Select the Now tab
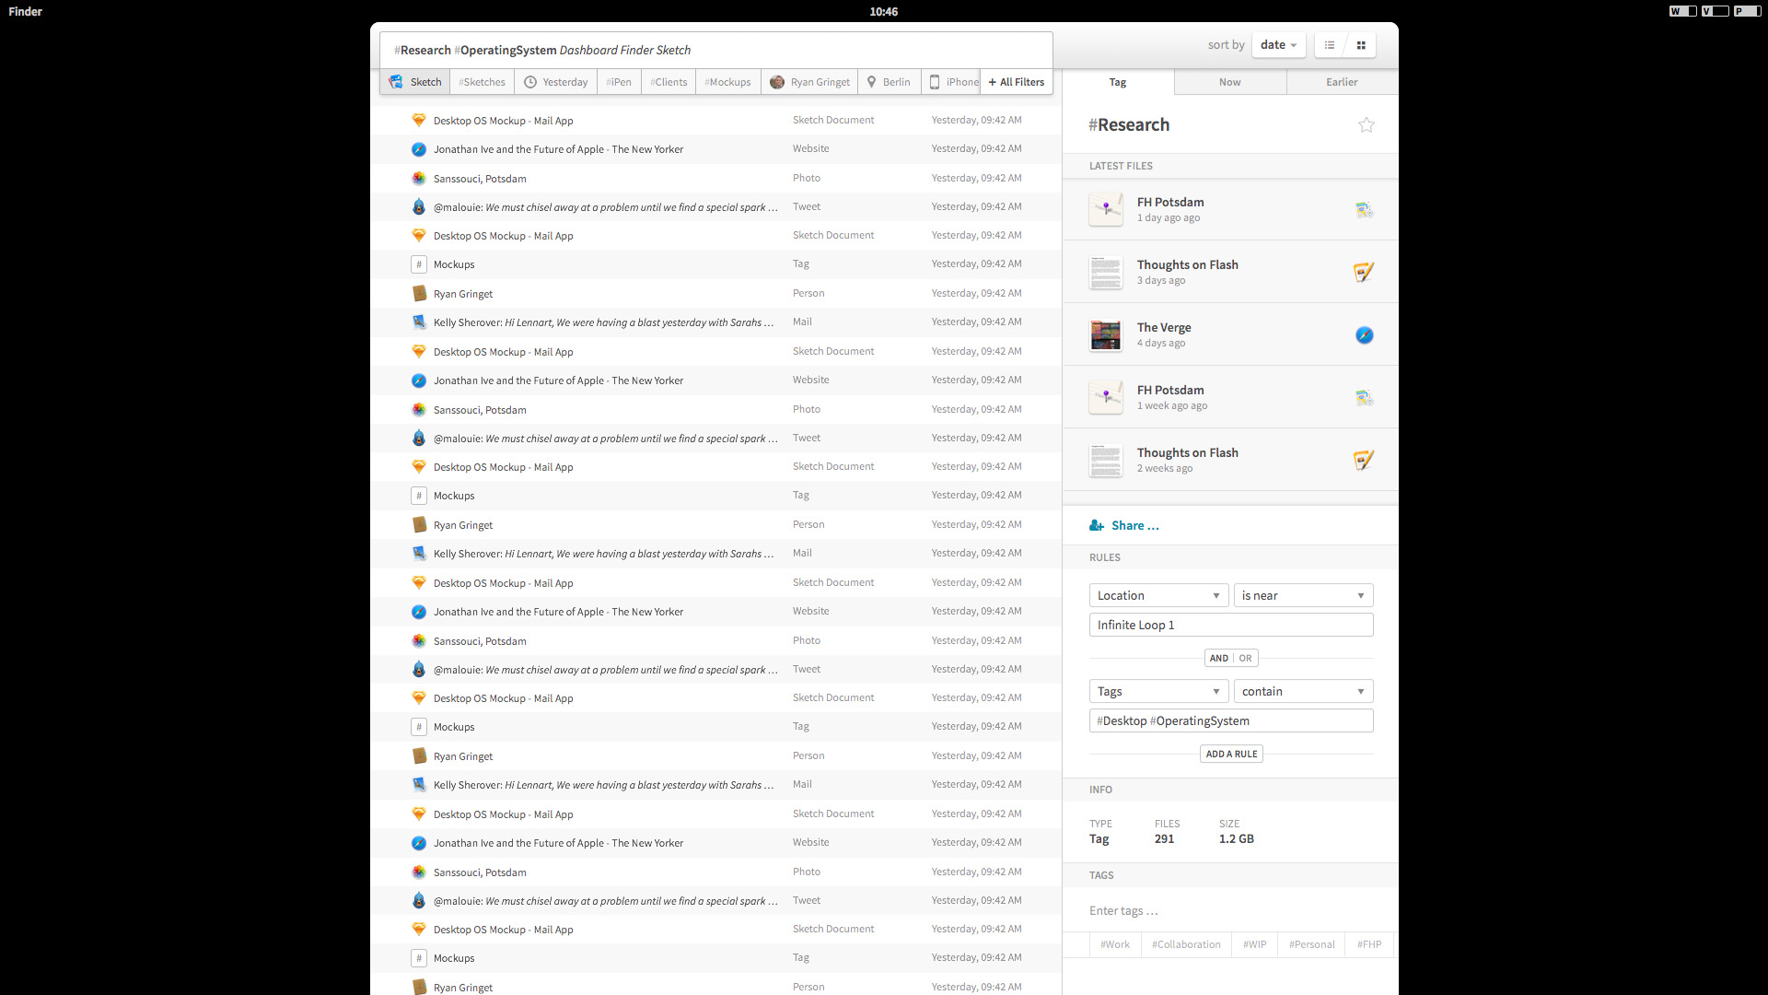 pyautogui.click(x=1230, y=82)
